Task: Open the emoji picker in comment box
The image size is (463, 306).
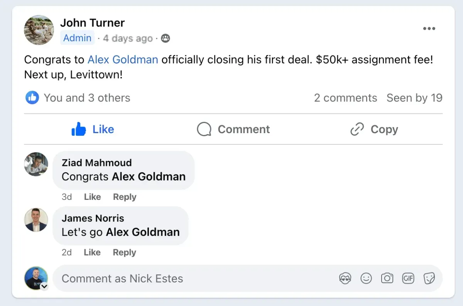Action: [366, 278]
